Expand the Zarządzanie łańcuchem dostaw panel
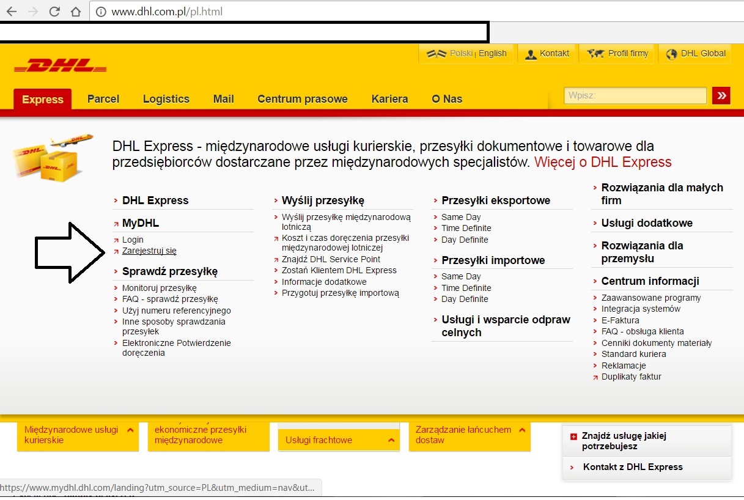The image size is (744, 500). point(521,430)
